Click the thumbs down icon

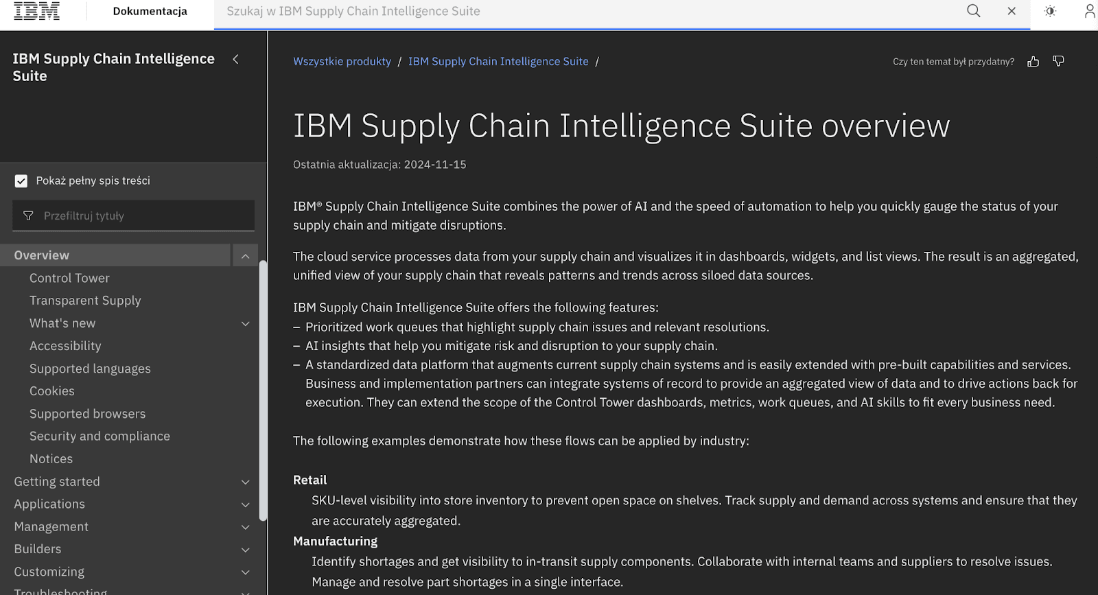coord(1058,62)
